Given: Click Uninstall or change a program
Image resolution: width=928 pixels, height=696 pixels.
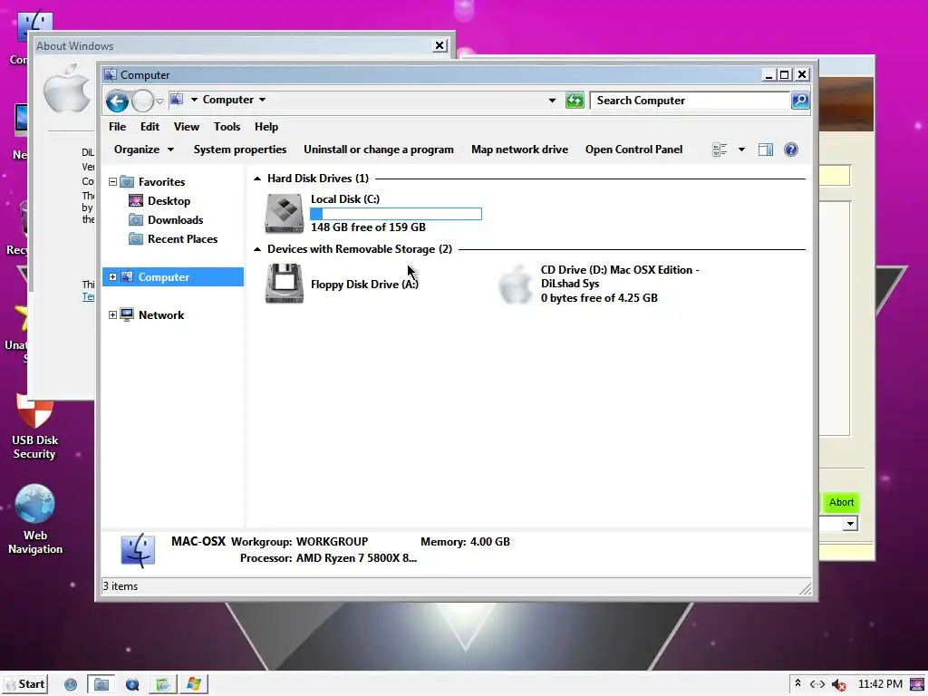Looking at the screenshot, I should (379, 150).
